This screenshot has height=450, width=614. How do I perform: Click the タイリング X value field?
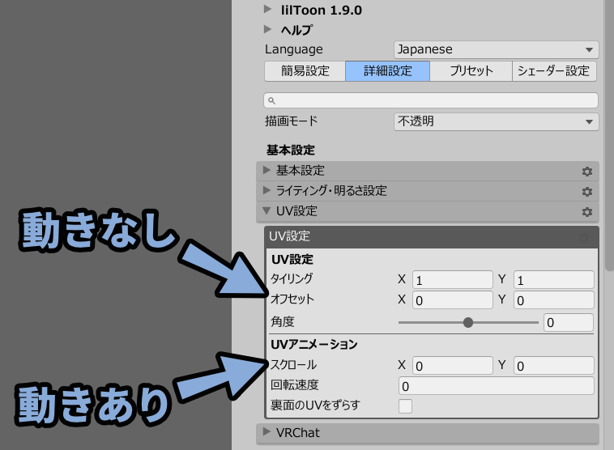click(x=452, y=280)
